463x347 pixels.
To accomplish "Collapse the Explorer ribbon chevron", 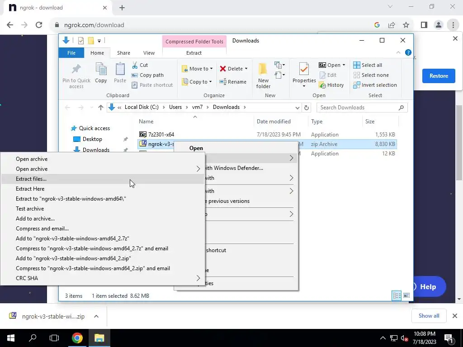I will click(398, 52).
